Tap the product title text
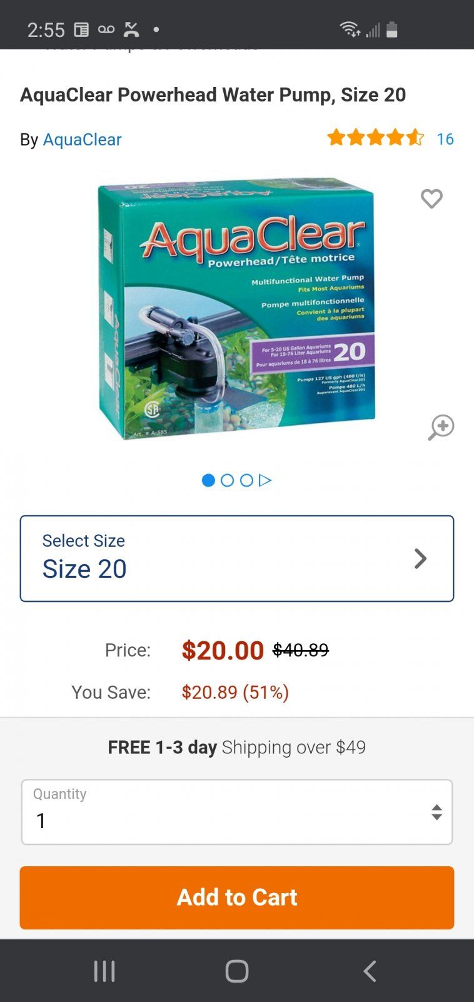Image resolution: width=474 pixels, height=1002 pixels. point(213,95)
